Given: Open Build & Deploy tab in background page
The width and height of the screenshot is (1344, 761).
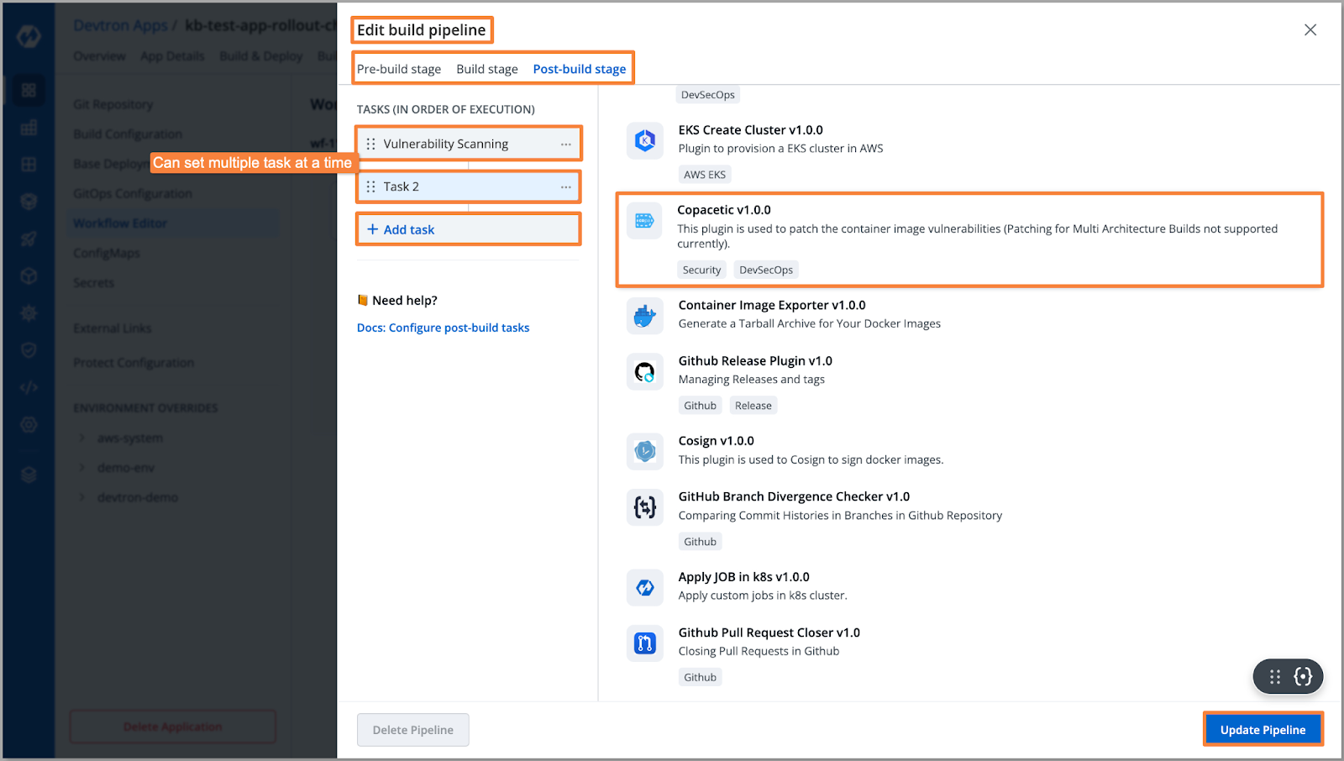Looking at the screenshot, I should [261, 56].
